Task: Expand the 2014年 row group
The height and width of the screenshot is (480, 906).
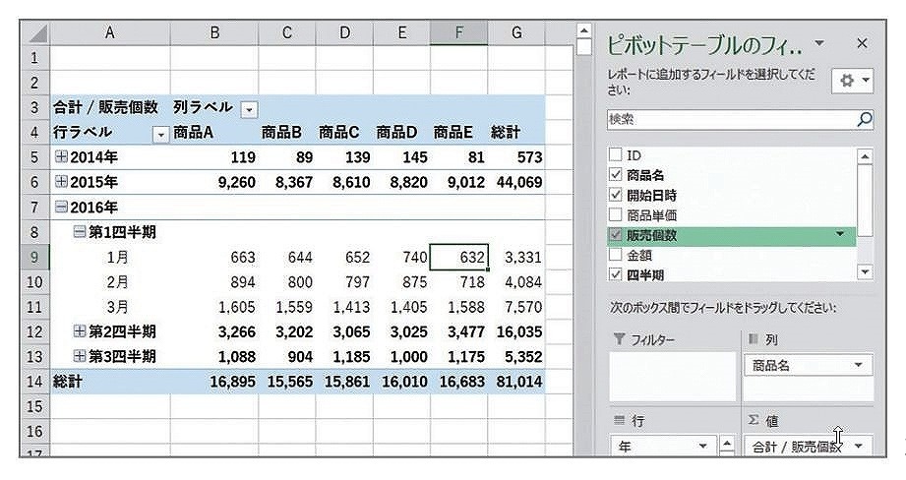Action: [61, 156]
